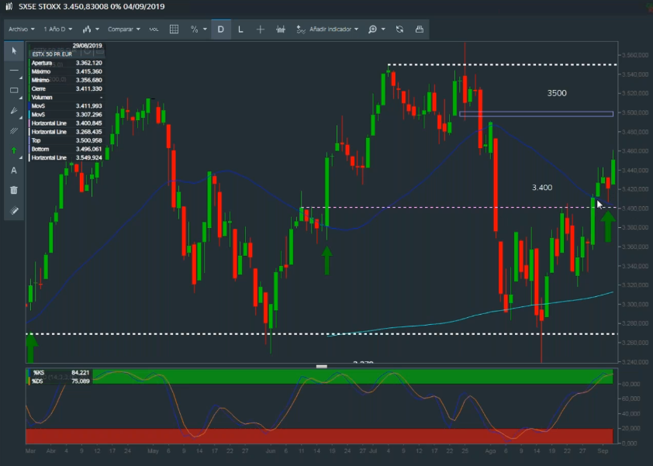Expand the fan tool submenu triangle

(20, 118)
